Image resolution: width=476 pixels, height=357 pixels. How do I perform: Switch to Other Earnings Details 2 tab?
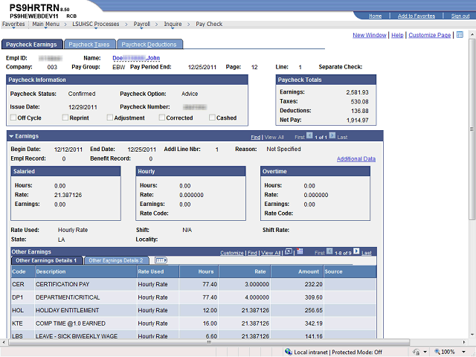(x=116, y=260)
